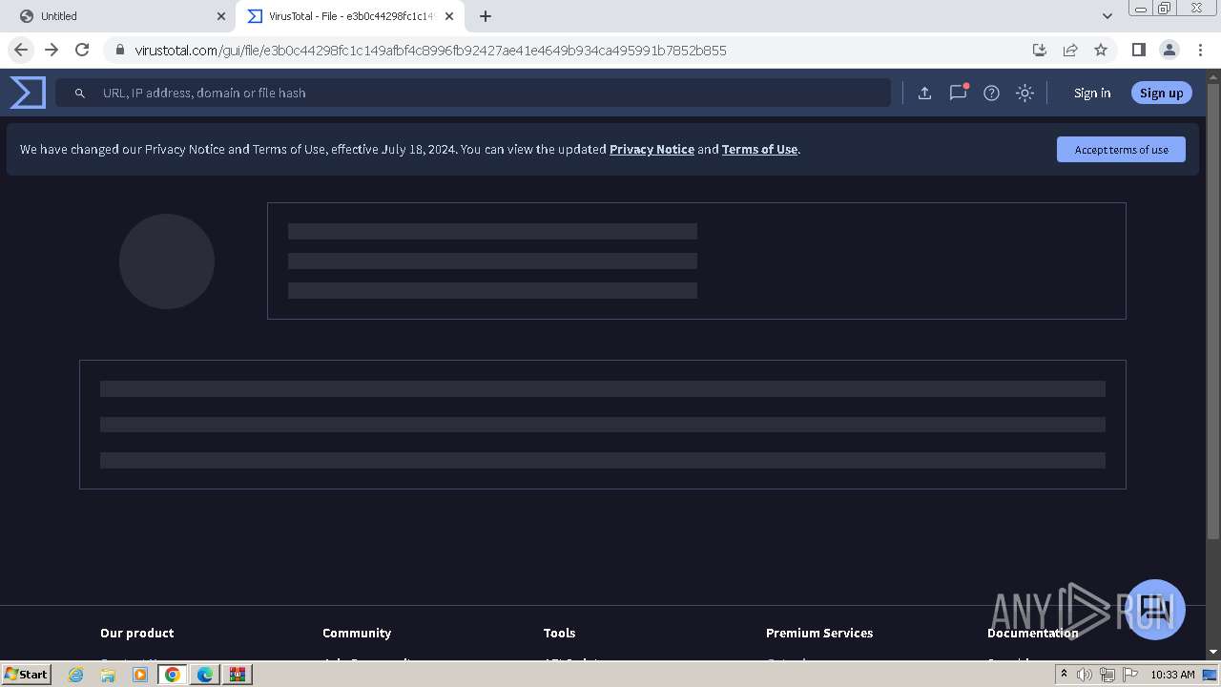Open Chrome from the taskbar

point(173,675)
